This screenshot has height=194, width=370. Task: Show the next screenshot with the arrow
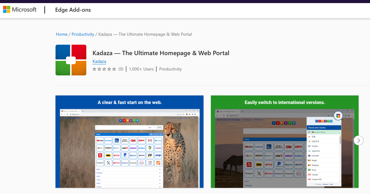tap(358, 140)
